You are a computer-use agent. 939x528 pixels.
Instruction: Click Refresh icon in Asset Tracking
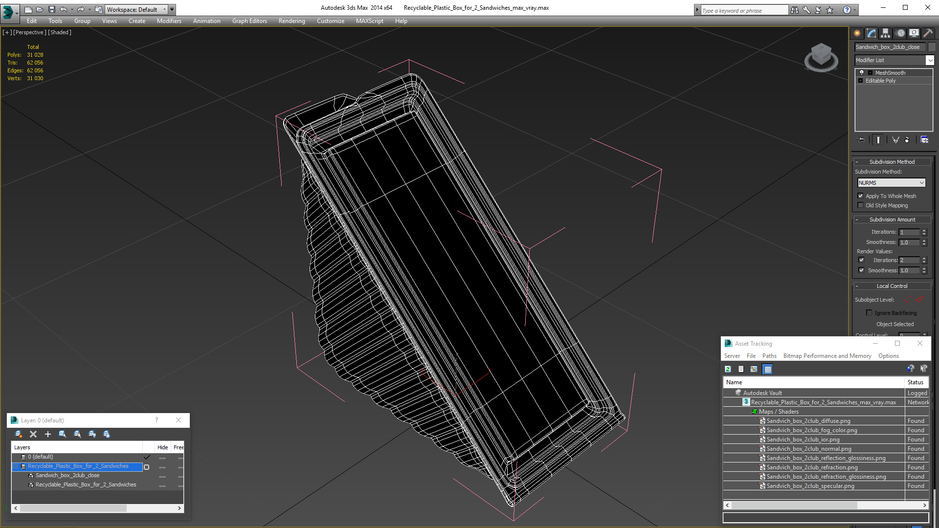tap(728, 369)
